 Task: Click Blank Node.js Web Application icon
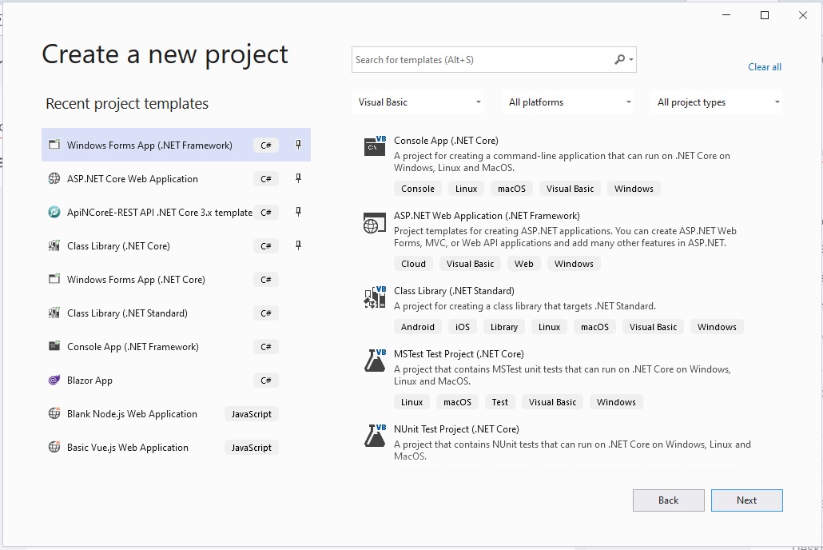click(54, 413)
